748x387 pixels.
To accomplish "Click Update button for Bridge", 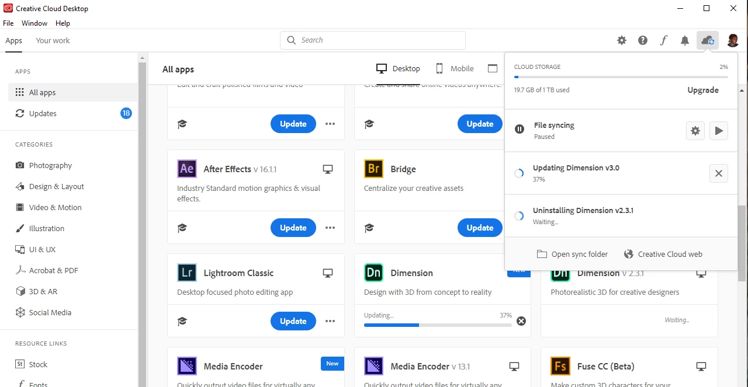I will coord(480,228).
